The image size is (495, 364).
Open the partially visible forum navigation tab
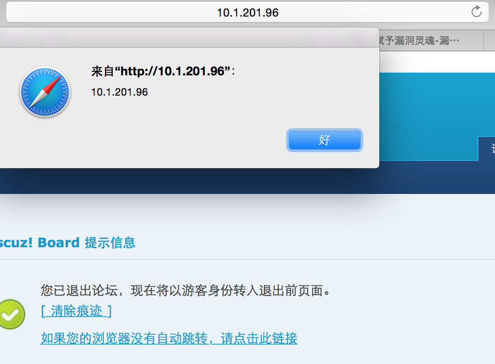pyautogui.click(x=486, y=148)
